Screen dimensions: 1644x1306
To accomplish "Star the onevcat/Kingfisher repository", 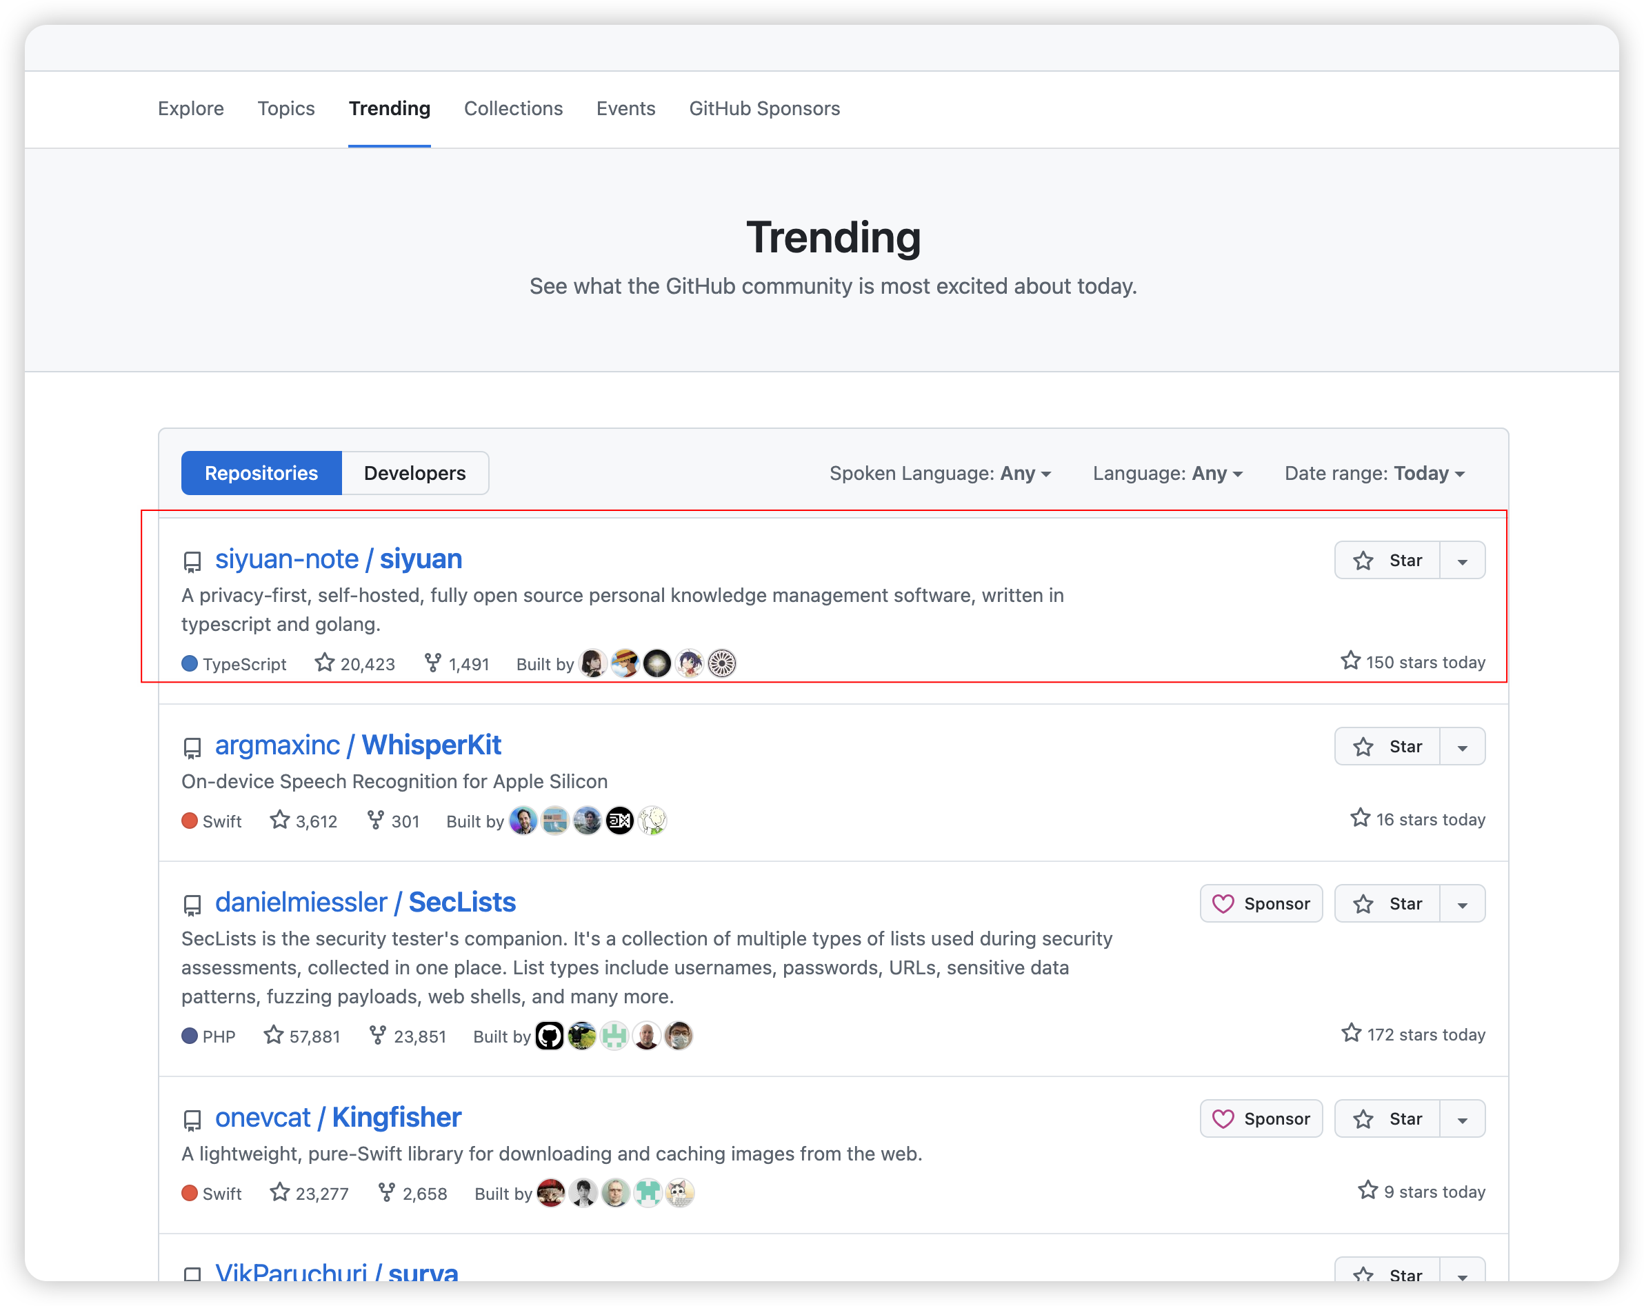I will point(1387,1118).
